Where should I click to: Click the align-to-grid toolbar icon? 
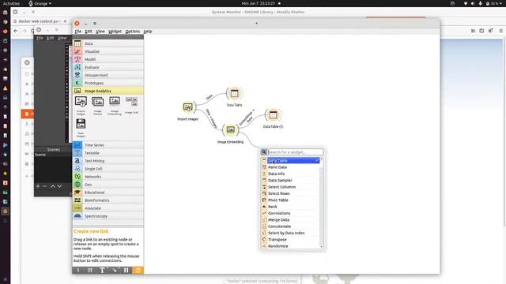click(90, 270)
